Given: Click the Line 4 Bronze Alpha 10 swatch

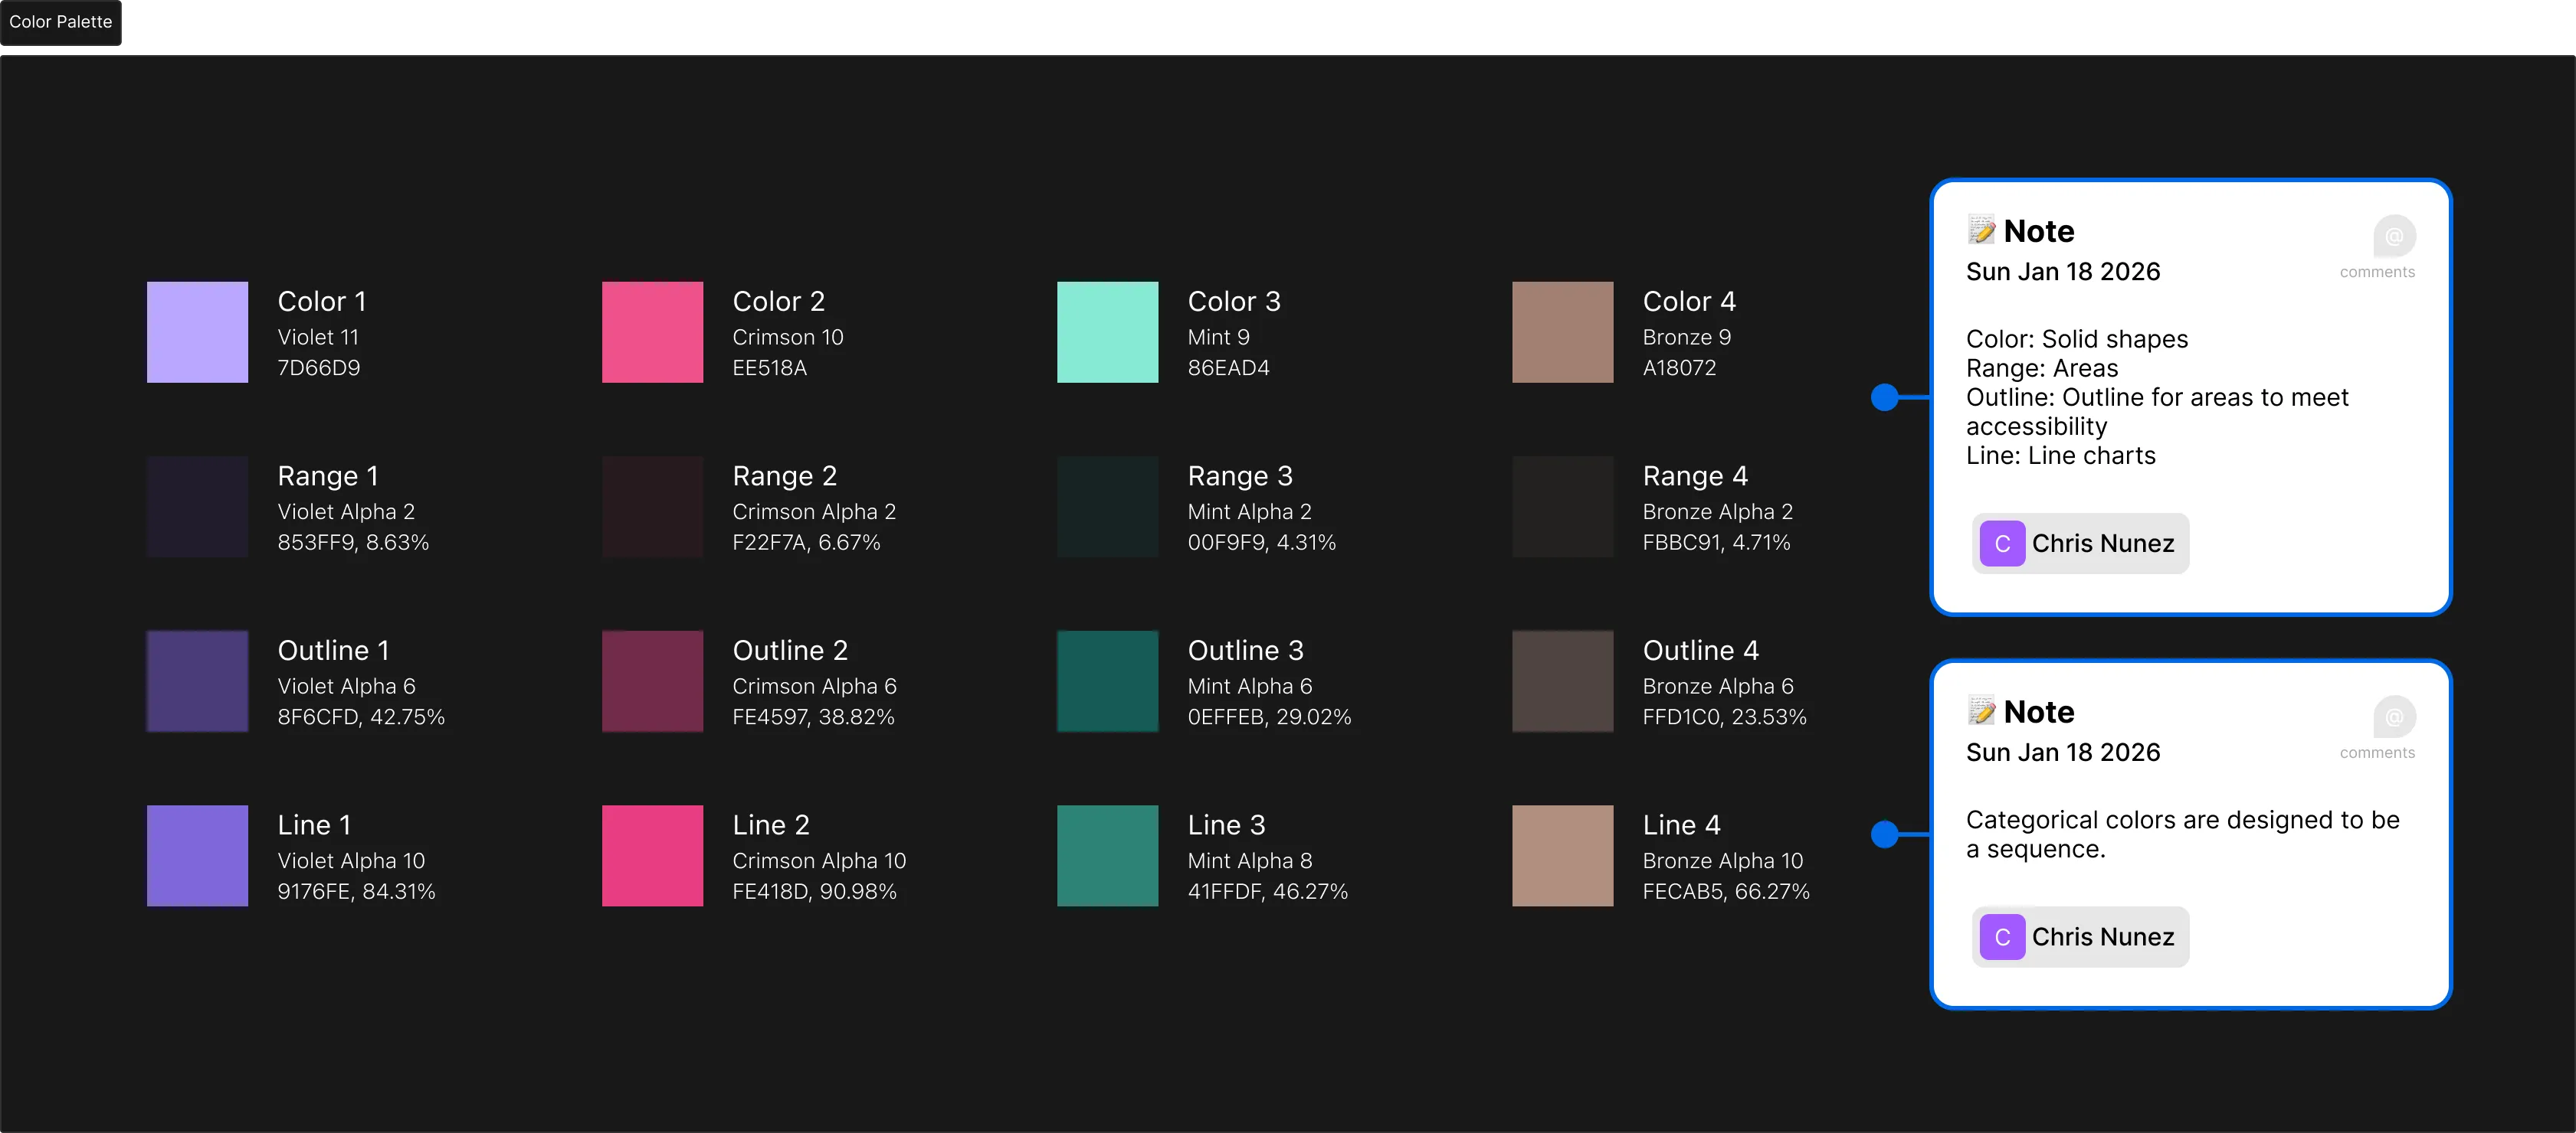Looking at the screenshot, I should click(x=1562, y=856).
